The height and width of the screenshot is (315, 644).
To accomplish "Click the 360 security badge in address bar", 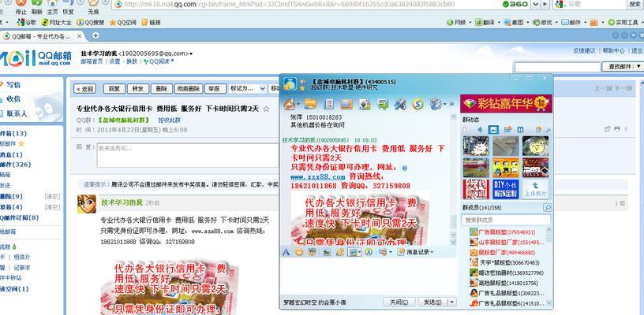I will coord(516,4).
